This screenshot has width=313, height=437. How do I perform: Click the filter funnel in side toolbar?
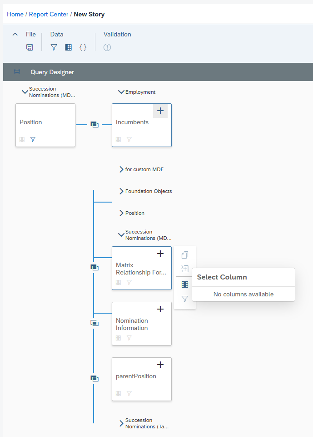pos(185,299)
